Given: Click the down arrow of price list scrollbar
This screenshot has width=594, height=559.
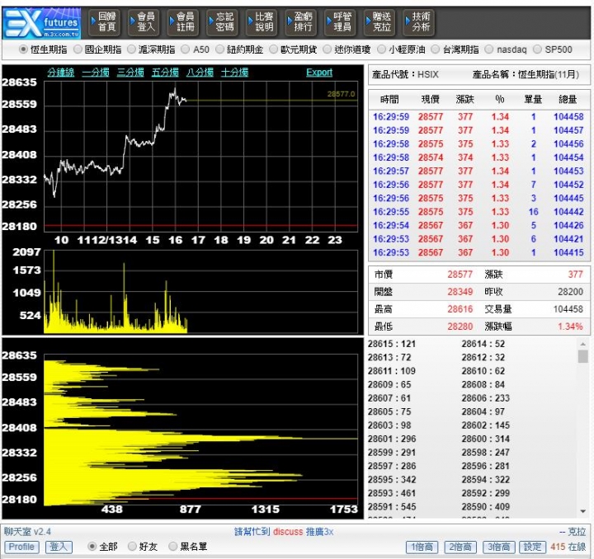Looking at the screenshot, I should point(583,511).
